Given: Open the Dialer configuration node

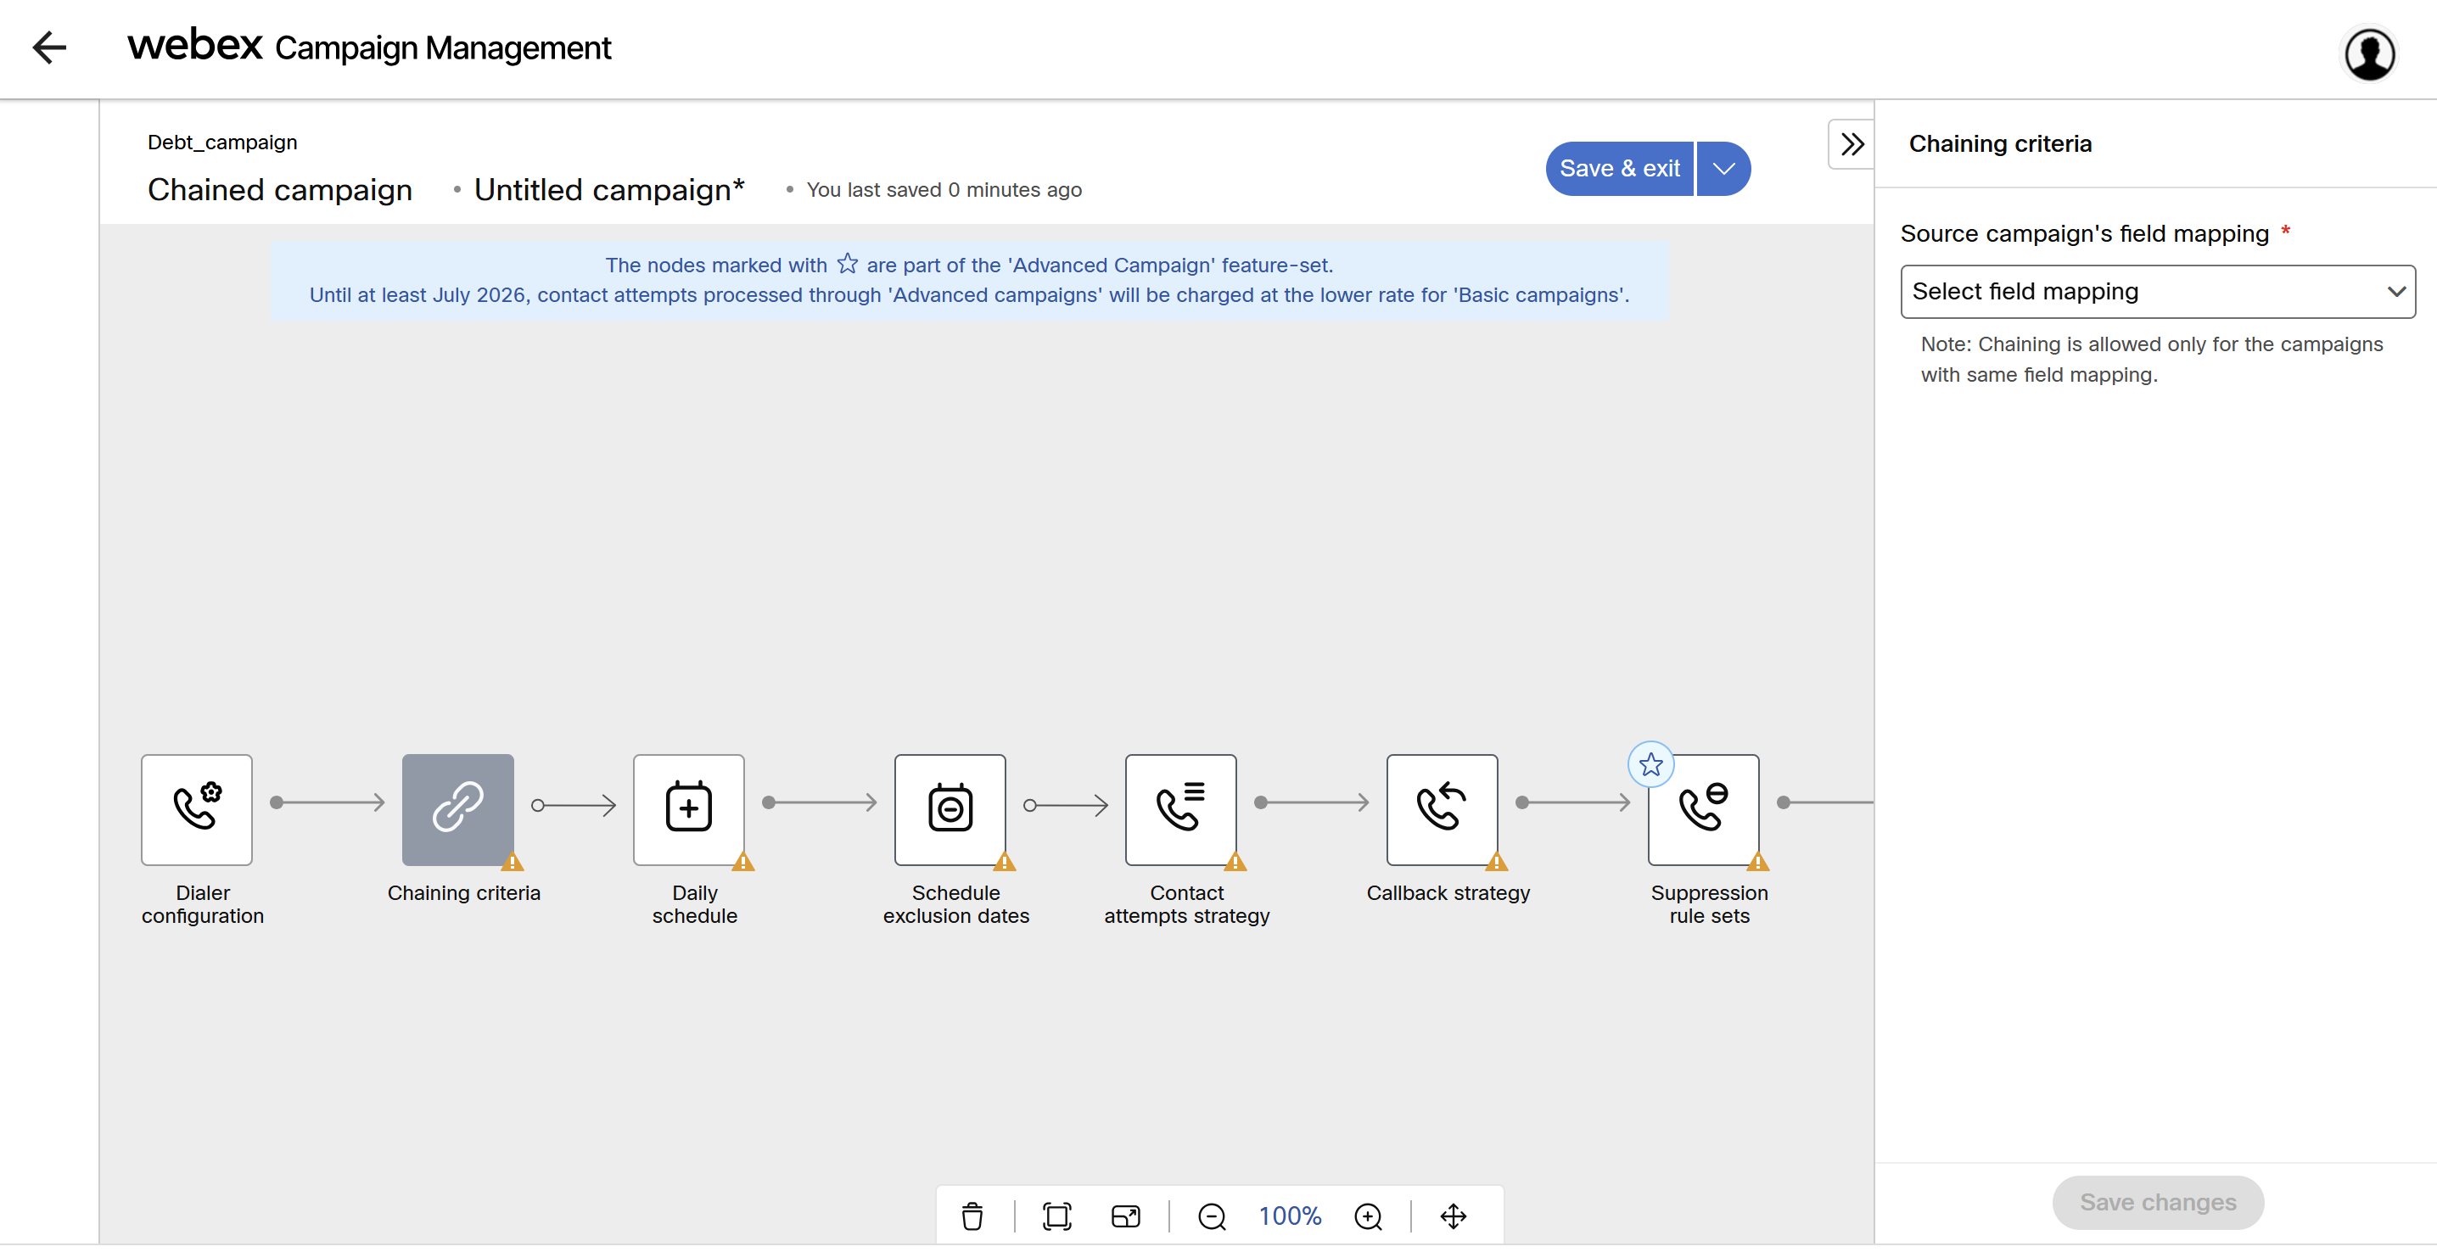Looking at the screenshot, I should pos(197,808).
